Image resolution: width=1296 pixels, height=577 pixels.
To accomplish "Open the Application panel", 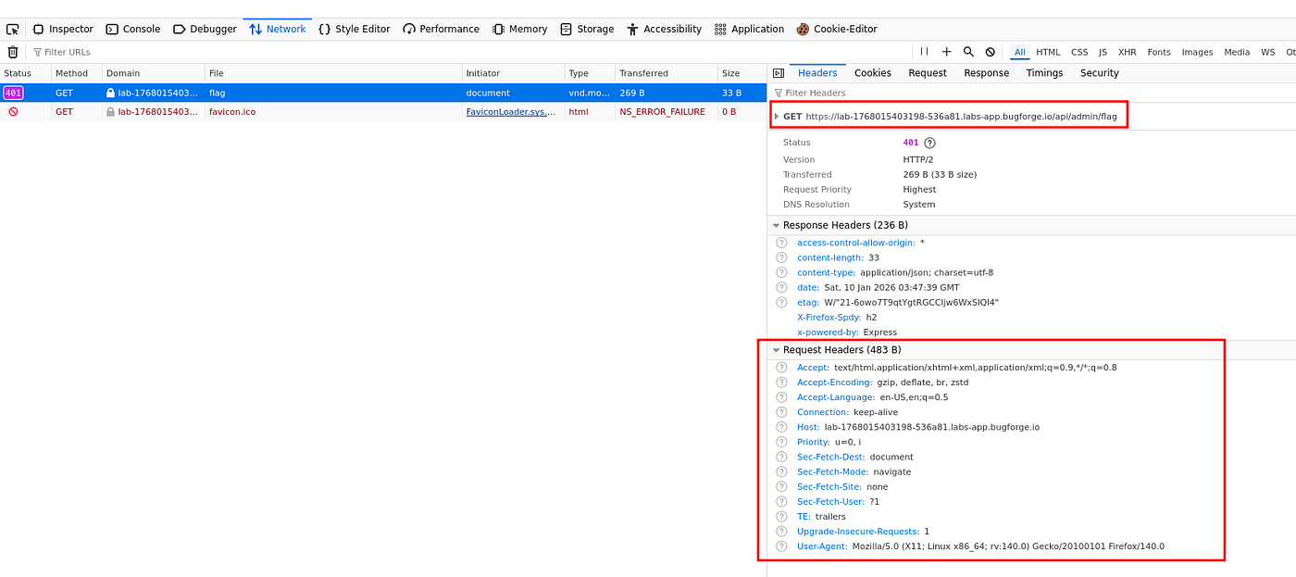I will pyautogui.click(x=749, y=29).
